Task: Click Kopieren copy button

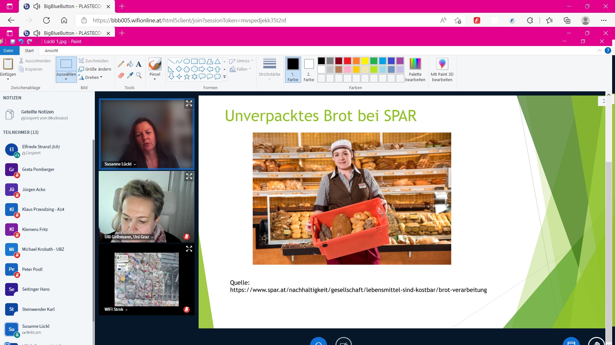Action: (x=30, y=69)
